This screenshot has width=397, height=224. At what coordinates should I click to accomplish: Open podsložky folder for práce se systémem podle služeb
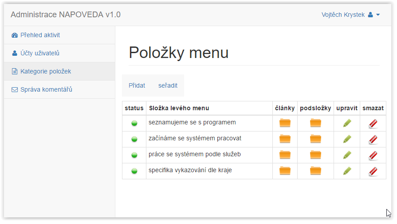315,155
